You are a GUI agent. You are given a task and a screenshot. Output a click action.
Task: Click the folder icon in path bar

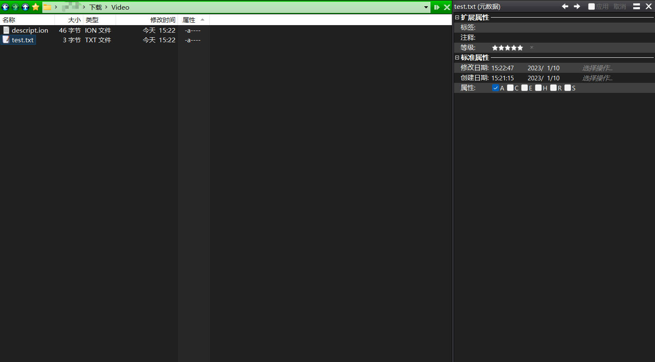point(47,7)
